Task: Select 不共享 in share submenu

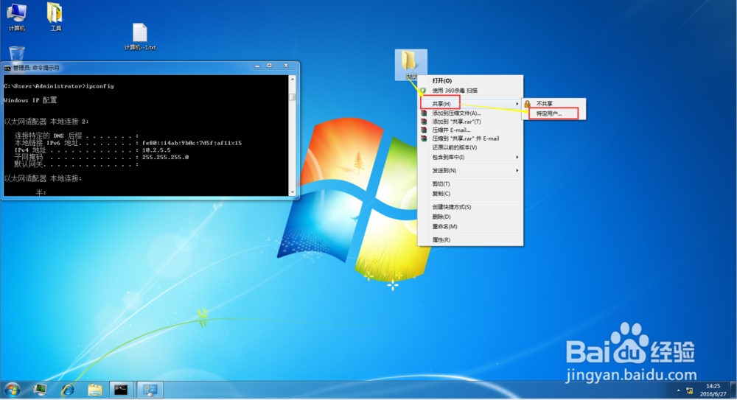Action: (553, 103)
